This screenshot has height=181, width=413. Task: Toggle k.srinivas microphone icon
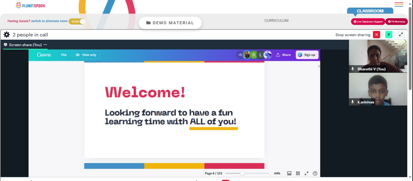click(353, 102)
